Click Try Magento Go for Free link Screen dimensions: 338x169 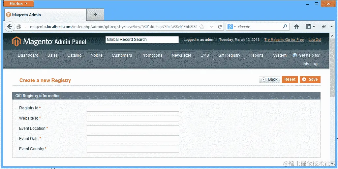tap(284, 40)
